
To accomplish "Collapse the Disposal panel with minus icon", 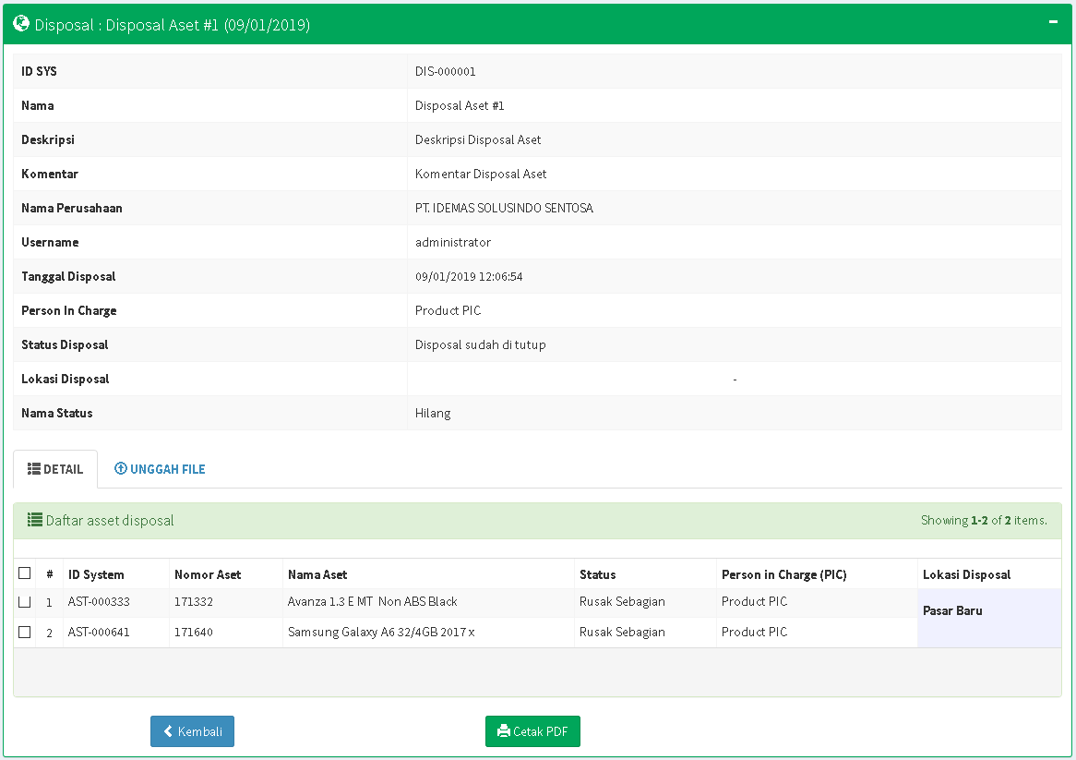I will 1053,22.
